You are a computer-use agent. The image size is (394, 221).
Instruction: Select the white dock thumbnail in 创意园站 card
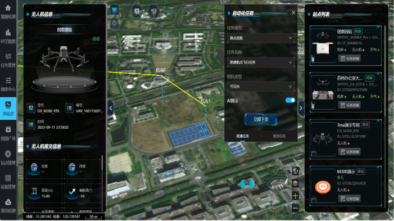[323, 48]
